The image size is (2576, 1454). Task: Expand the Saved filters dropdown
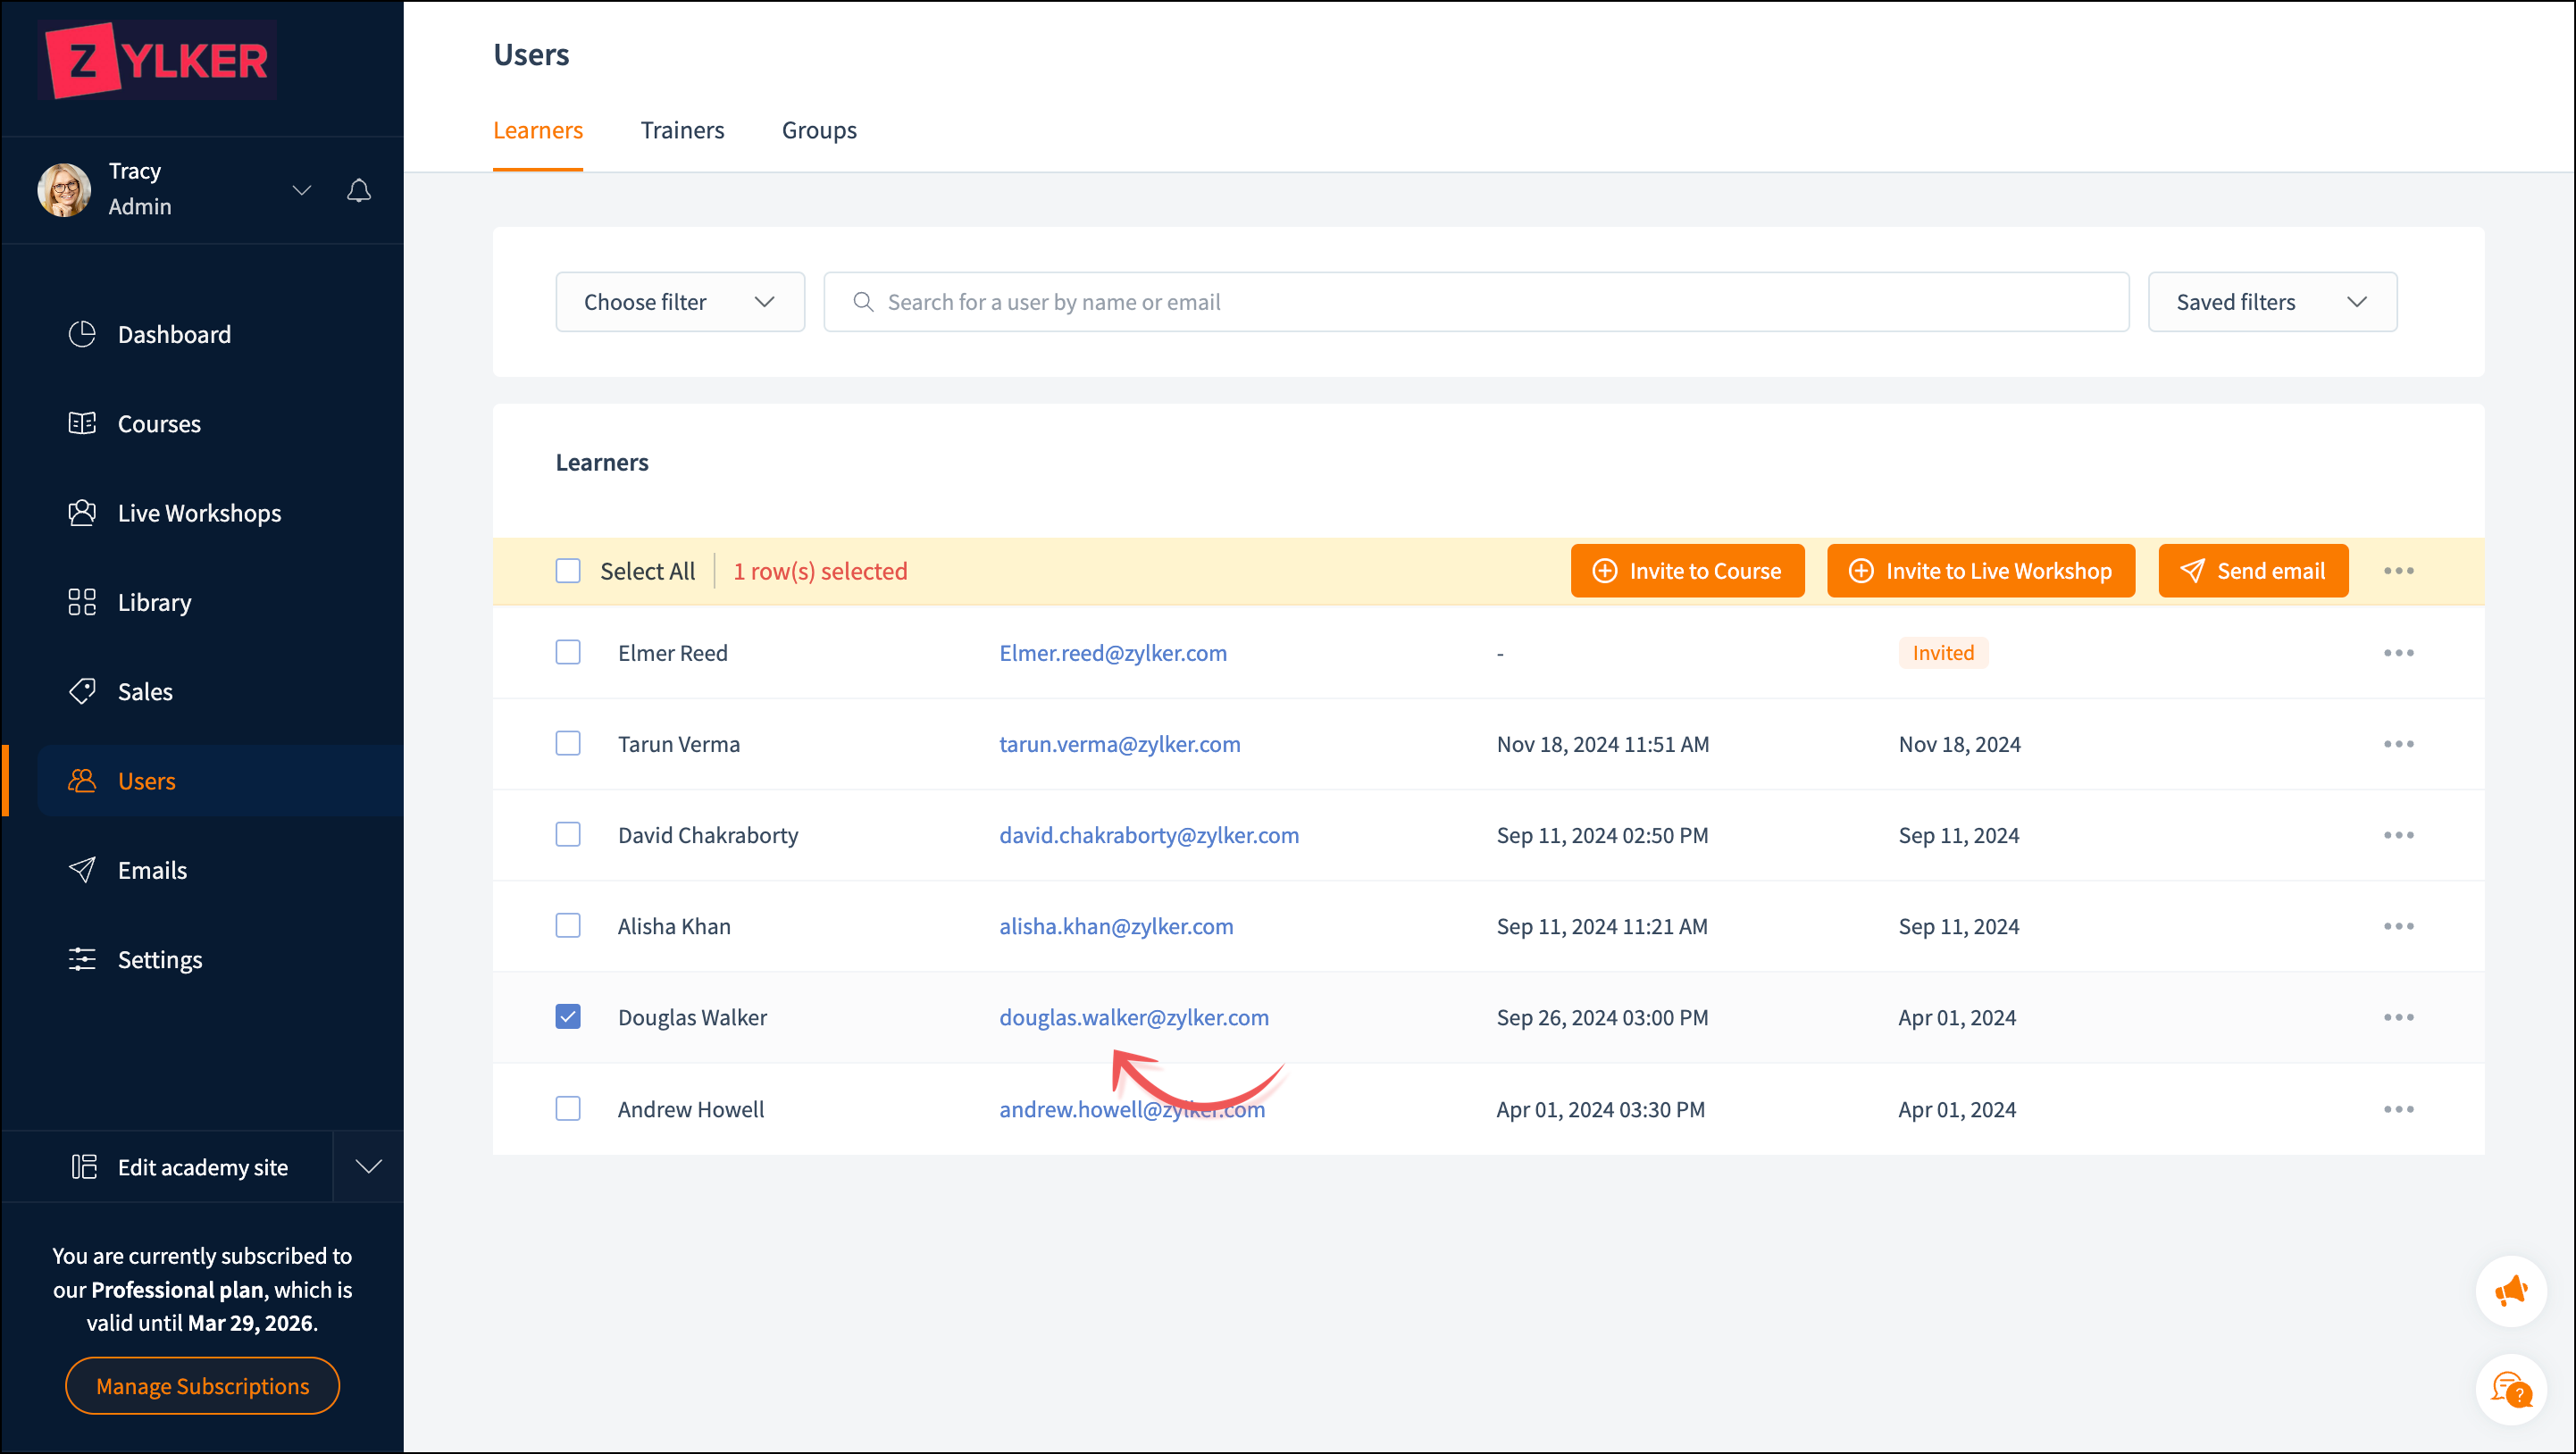tap(2271, 302)
